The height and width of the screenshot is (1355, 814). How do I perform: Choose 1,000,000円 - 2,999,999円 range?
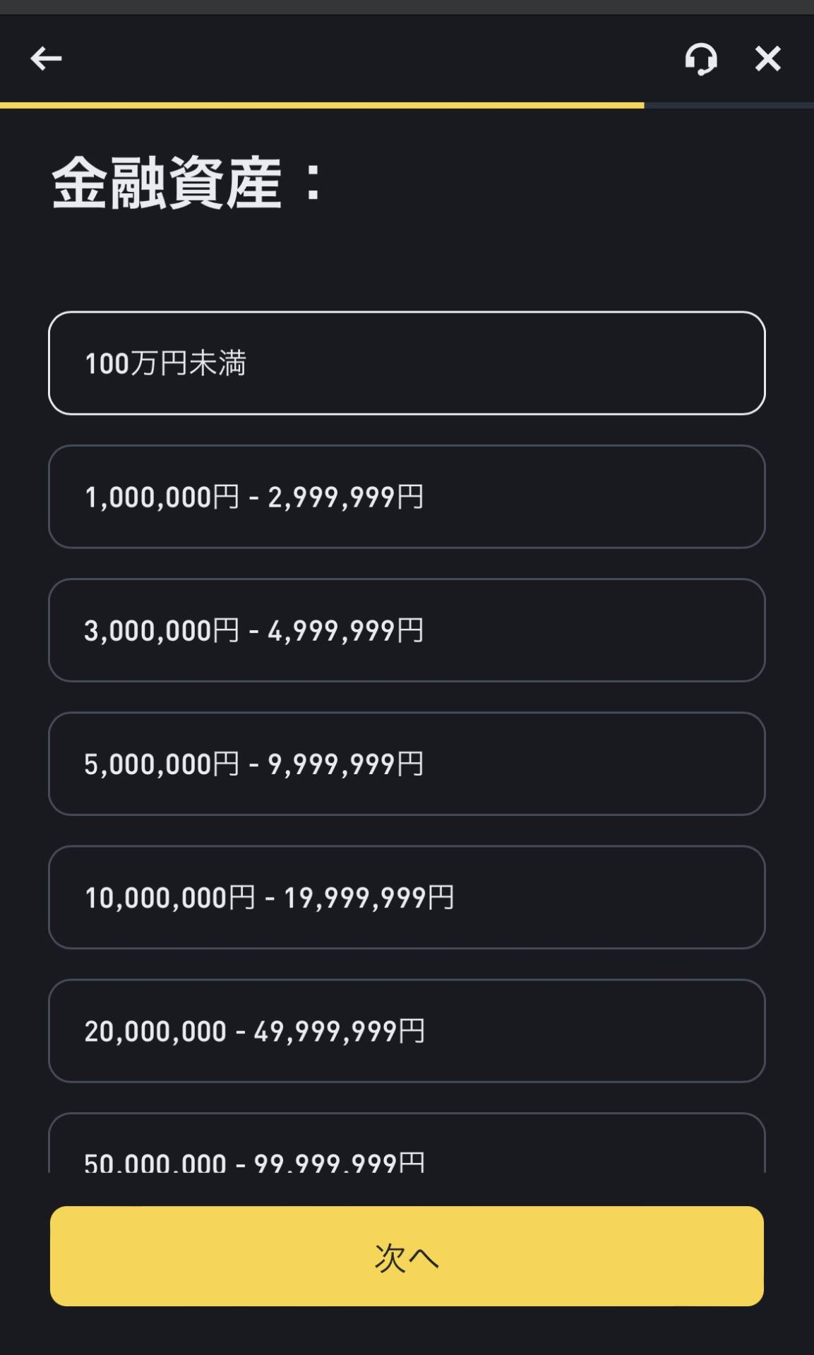coord(407,496)
